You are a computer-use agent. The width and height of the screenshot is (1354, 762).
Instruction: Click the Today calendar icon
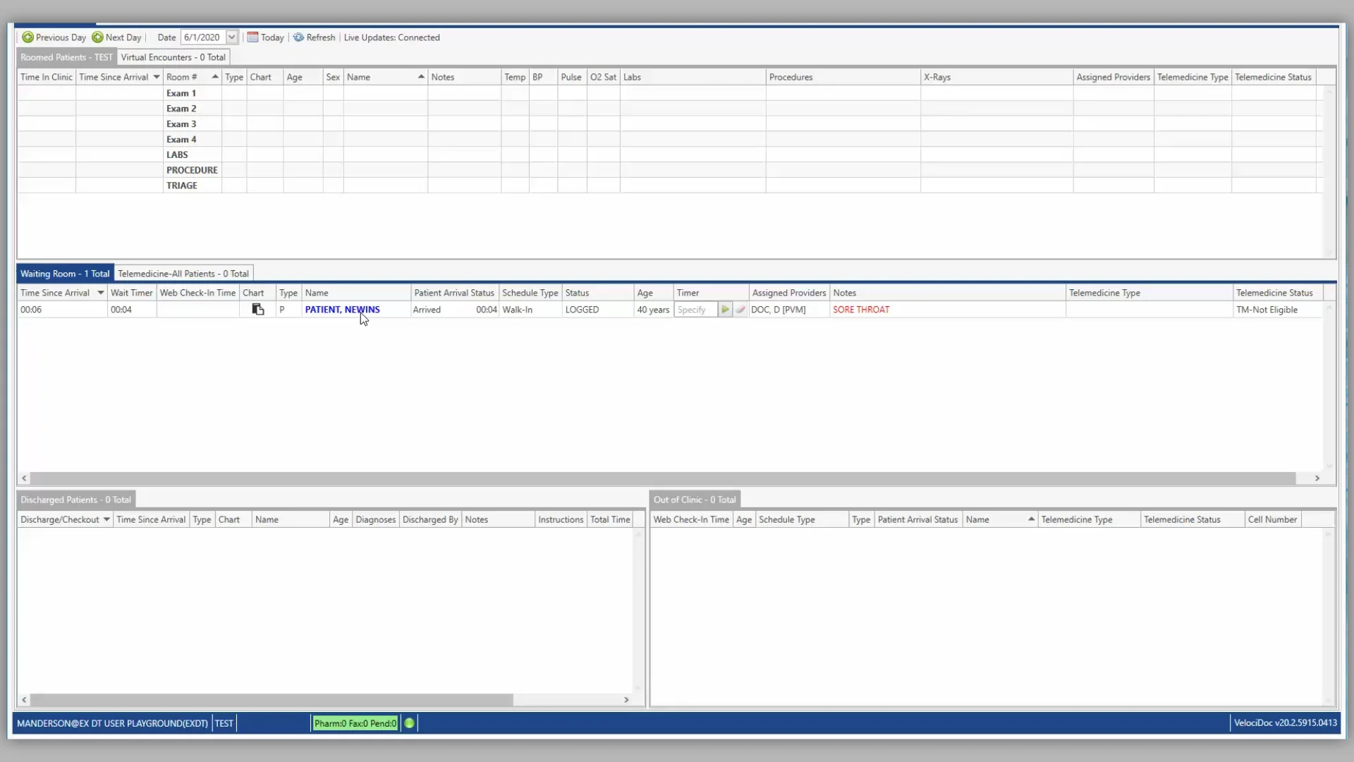point(252,37)
